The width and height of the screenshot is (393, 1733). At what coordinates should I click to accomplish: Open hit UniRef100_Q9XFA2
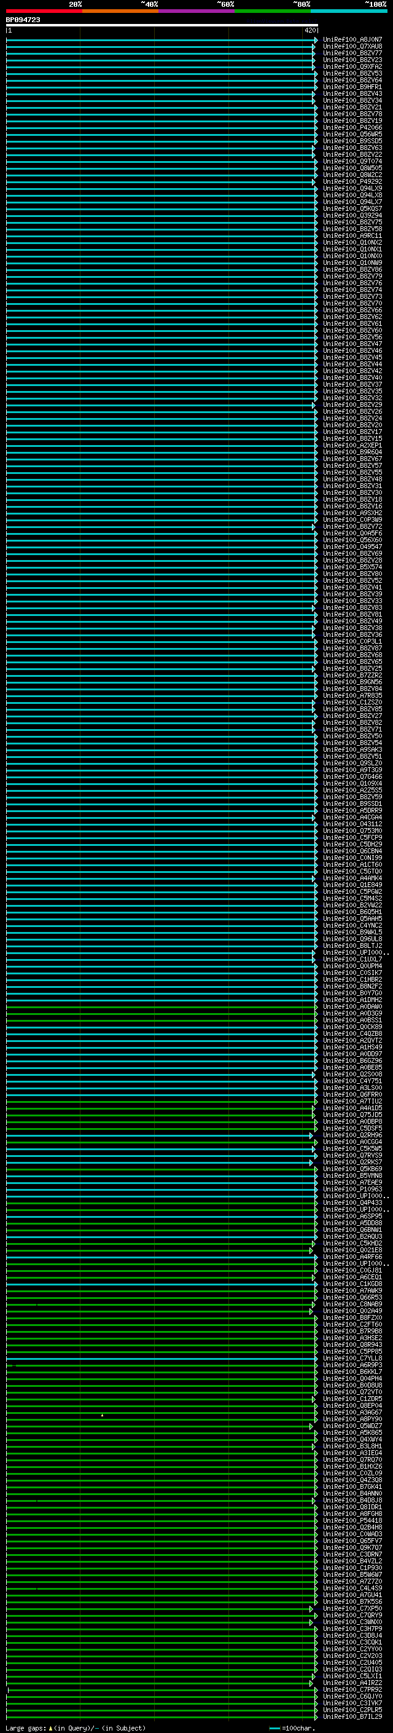click(x=352, y=66)
